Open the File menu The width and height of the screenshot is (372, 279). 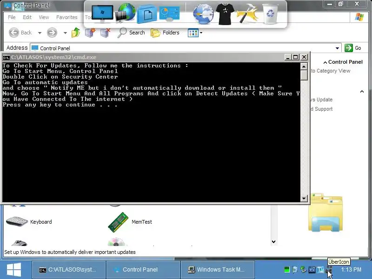12,17
